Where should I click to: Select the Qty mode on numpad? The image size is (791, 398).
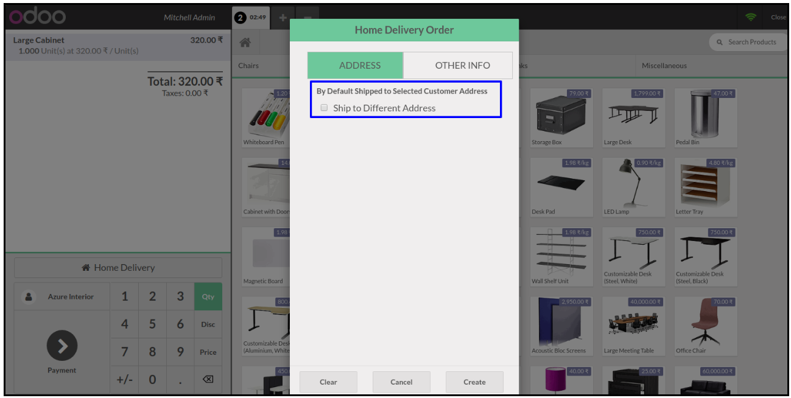(x=208, y=297)
